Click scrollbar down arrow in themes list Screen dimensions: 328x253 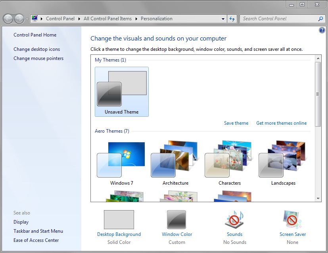pos(318,198)
